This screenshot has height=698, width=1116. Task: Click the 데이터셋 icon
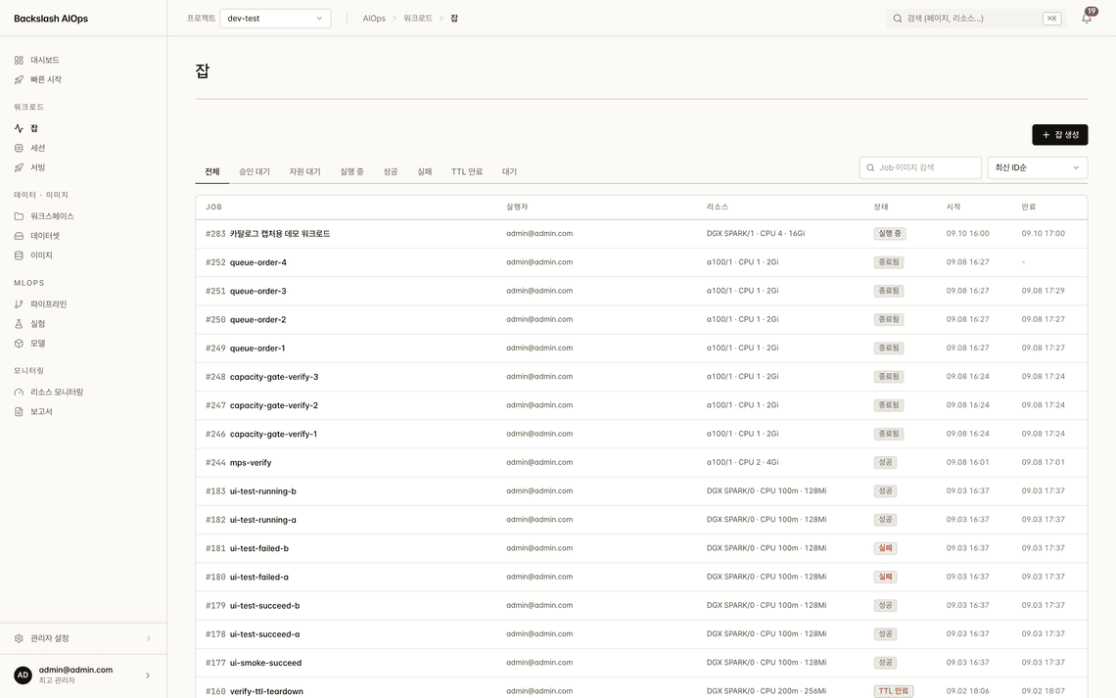coord(19,236)
